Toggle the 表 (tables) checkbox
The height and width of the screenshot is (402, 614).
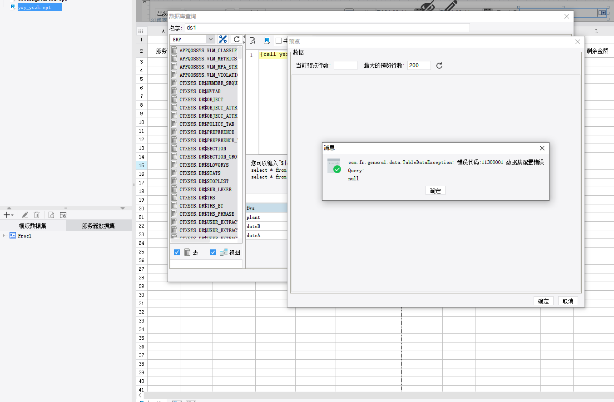point(177,253)
